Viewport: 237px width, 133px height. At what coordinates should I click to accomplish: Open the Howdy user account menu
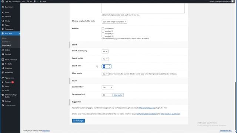click(x=221, y=1)
